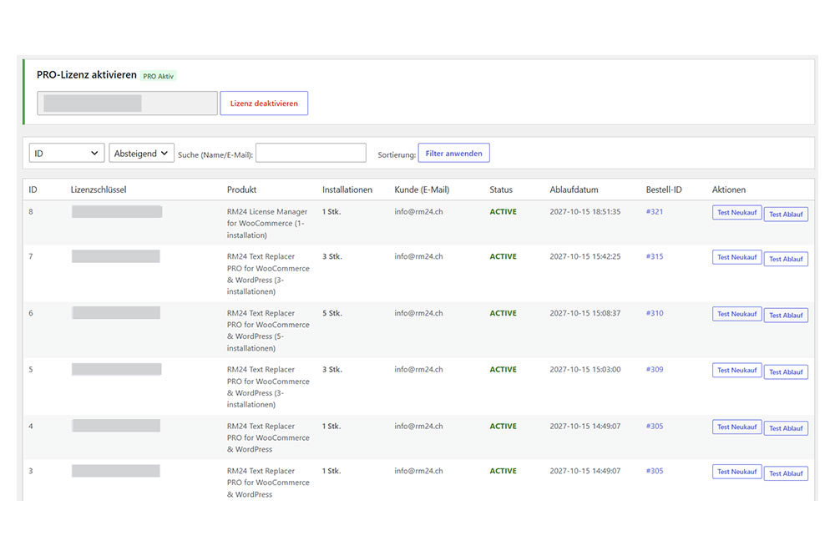The width and height of the screenshot is (835, 556).
Task: Click the PRO-Lizenz aktivieren heading
Action: point(86,75)
